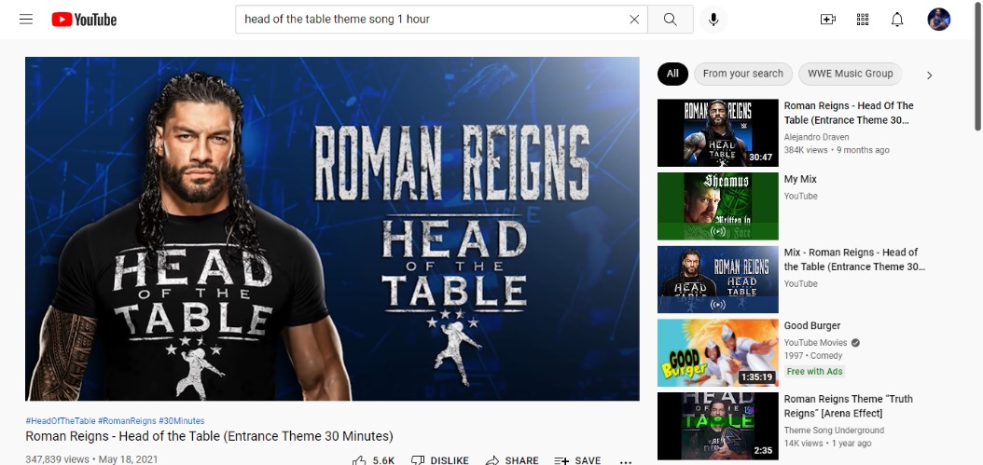Go to YouTube home via logo
The width and height of the screenshot is (983, 465).
[x=84, y=20]
